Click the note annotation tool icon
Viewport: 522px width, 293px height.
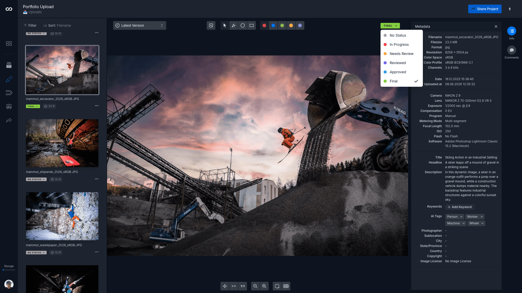(x=211, y=25)
